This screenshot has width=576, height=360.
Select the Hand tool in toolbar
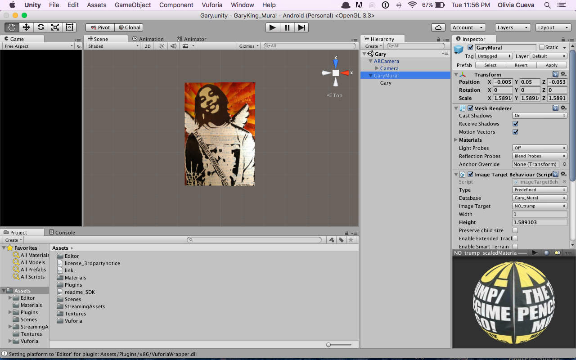(12, 27)
